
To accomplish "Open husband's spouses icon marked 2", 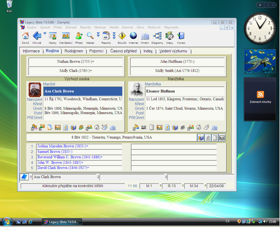I will (x=34, y=127).
